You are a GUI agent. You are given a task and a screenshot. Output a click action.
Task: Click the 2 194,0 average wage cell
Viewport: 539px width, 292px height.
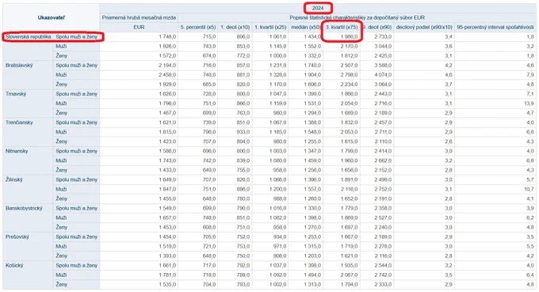click(x=167, y=65)
